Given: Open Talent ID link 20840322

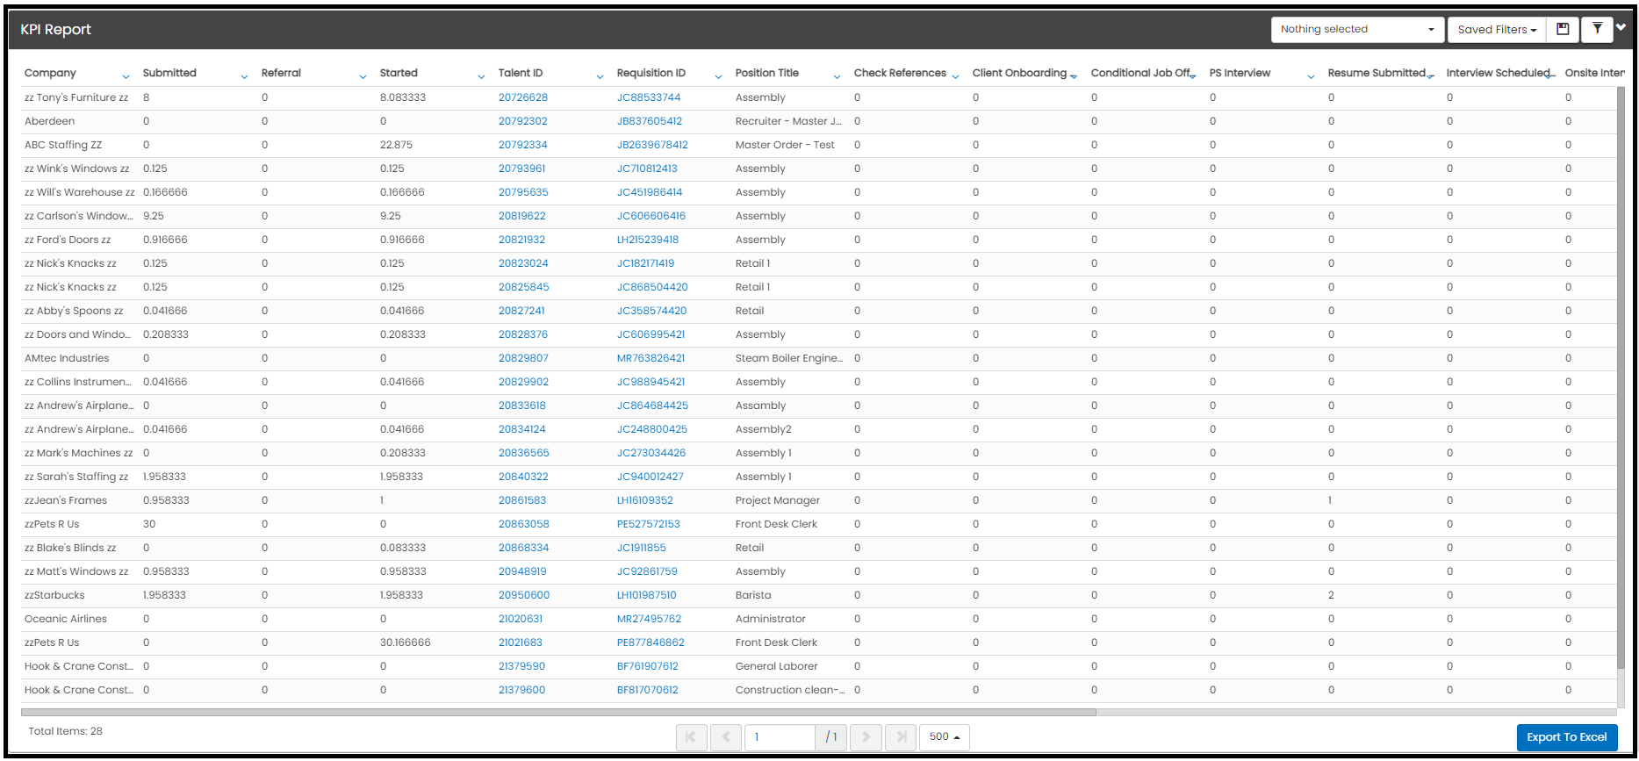Looking at the screenshot, I should click(523, 477).
